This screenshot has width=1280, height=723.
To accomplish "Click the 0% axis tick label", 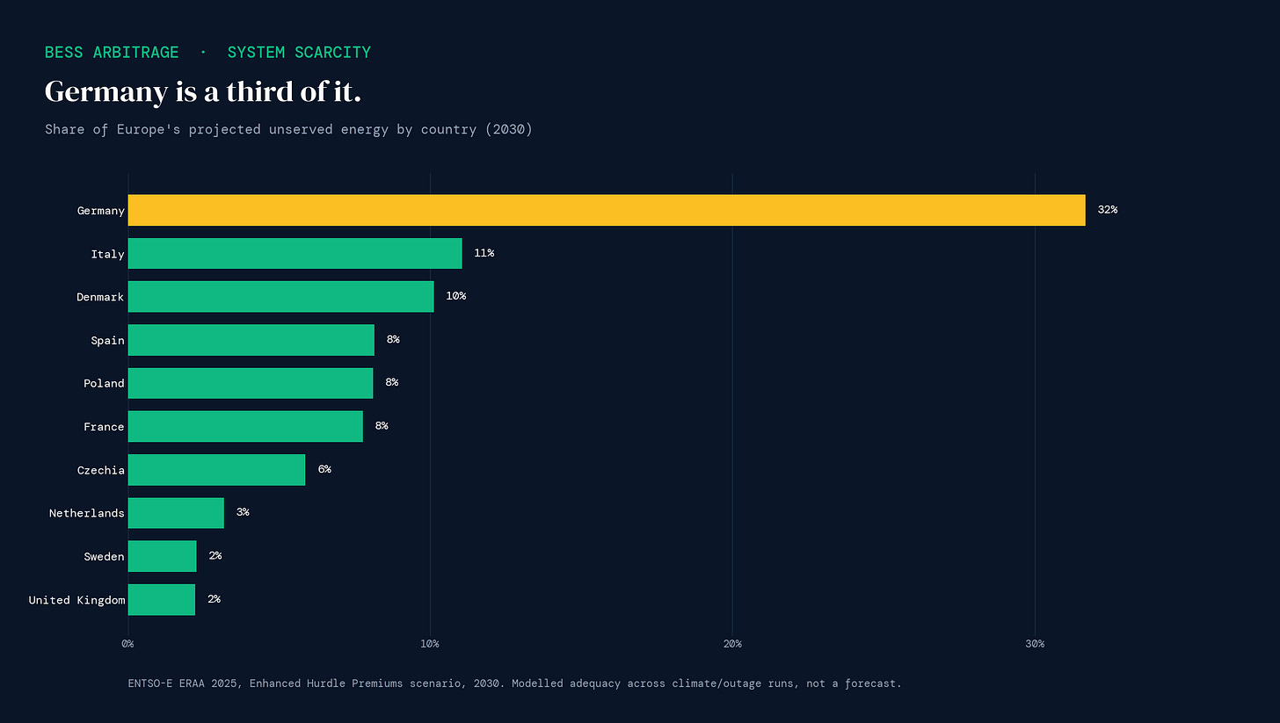I will click(127, 644).
